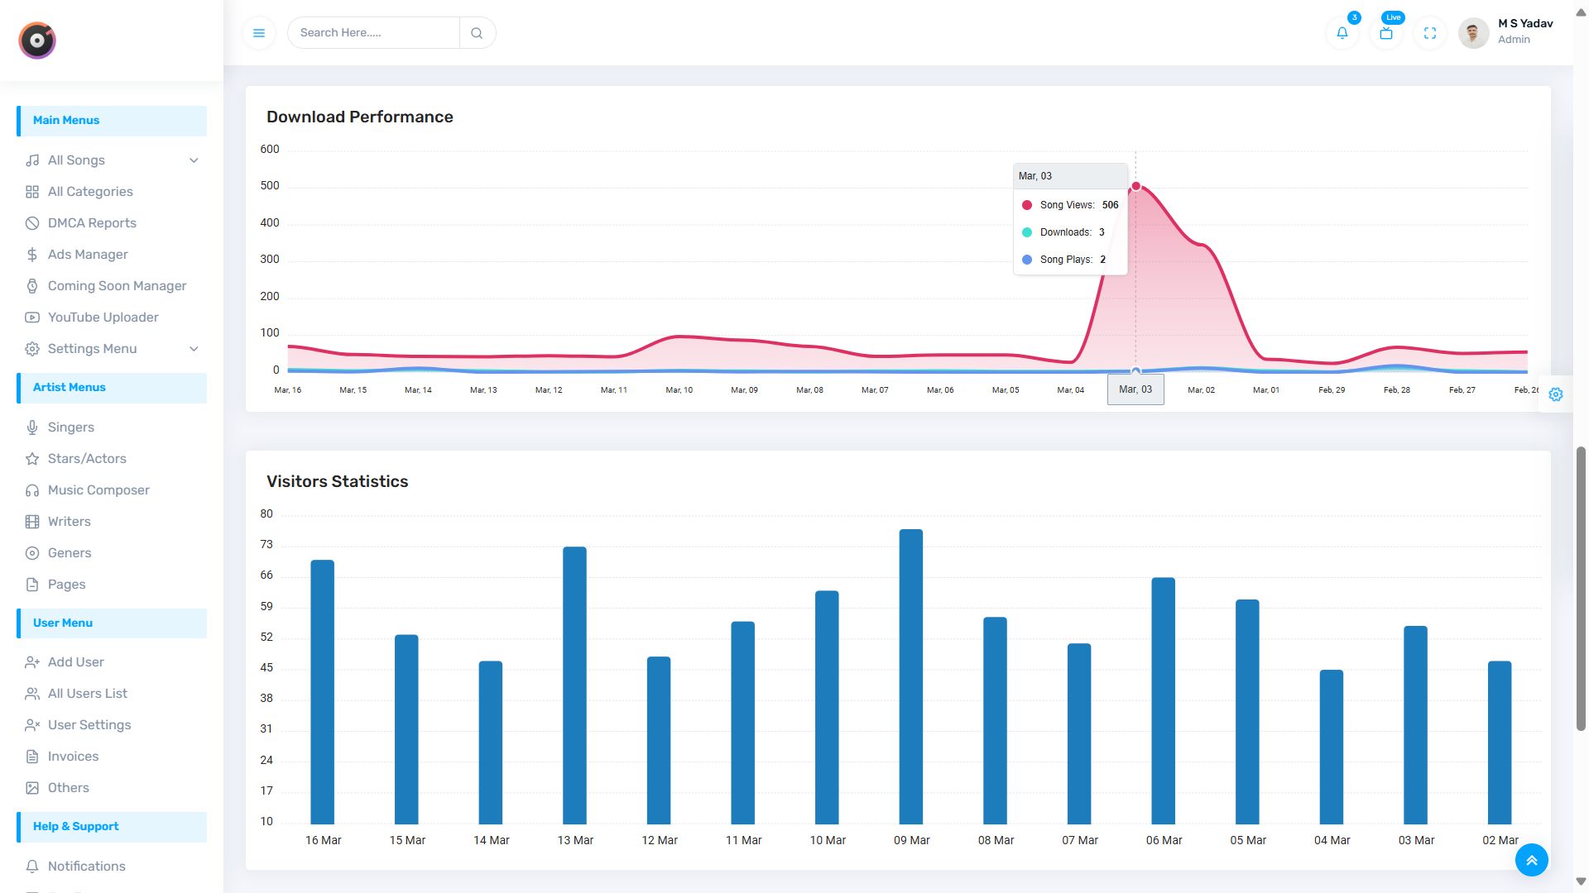Expand the All Songs submenu chevron
This screenshot has height=893, width=1589.
(x=194, y=160)
